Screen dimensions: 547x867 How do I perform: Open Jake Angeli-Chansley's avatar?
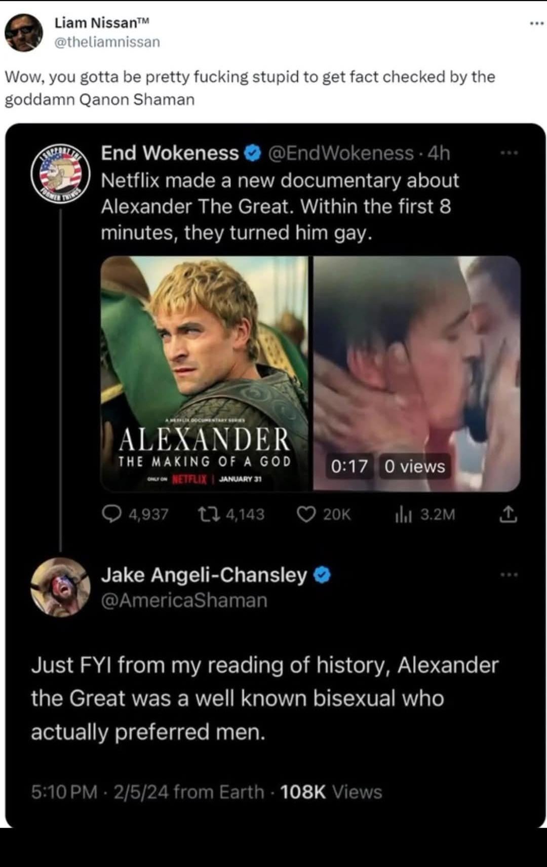coord(61,587)
